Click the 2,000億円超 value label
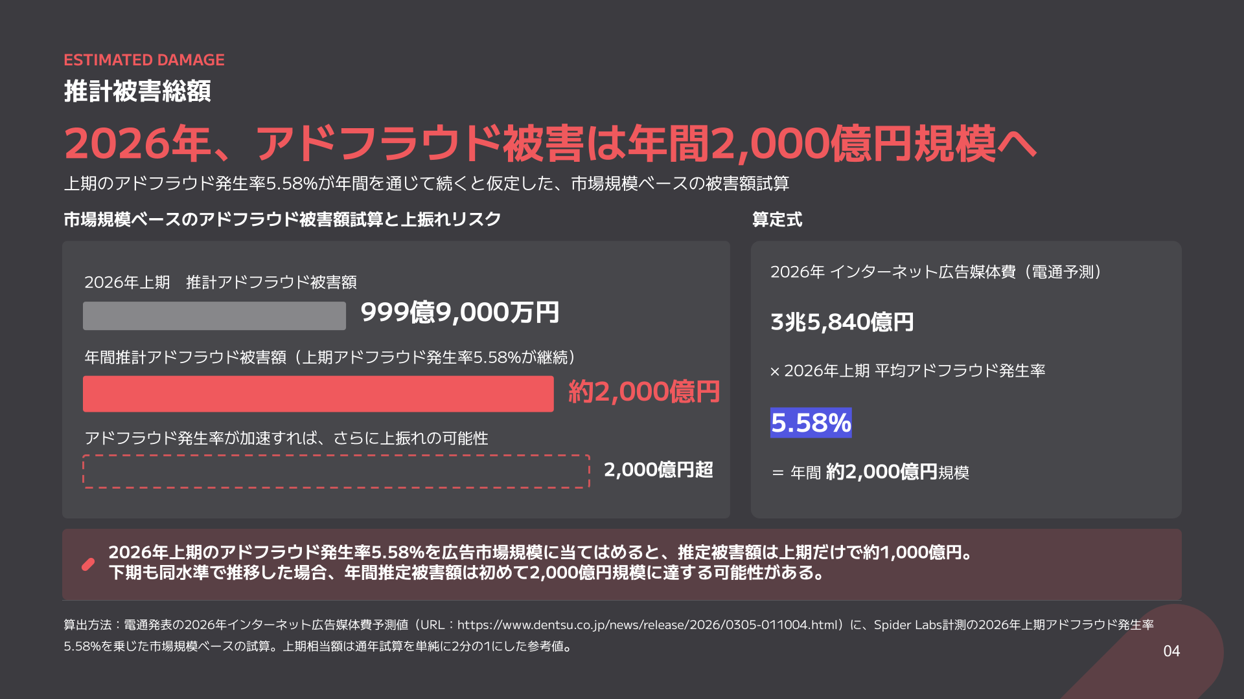This screenshot has width=1244, height=699. pyautogui.click(x=658, y=470)
